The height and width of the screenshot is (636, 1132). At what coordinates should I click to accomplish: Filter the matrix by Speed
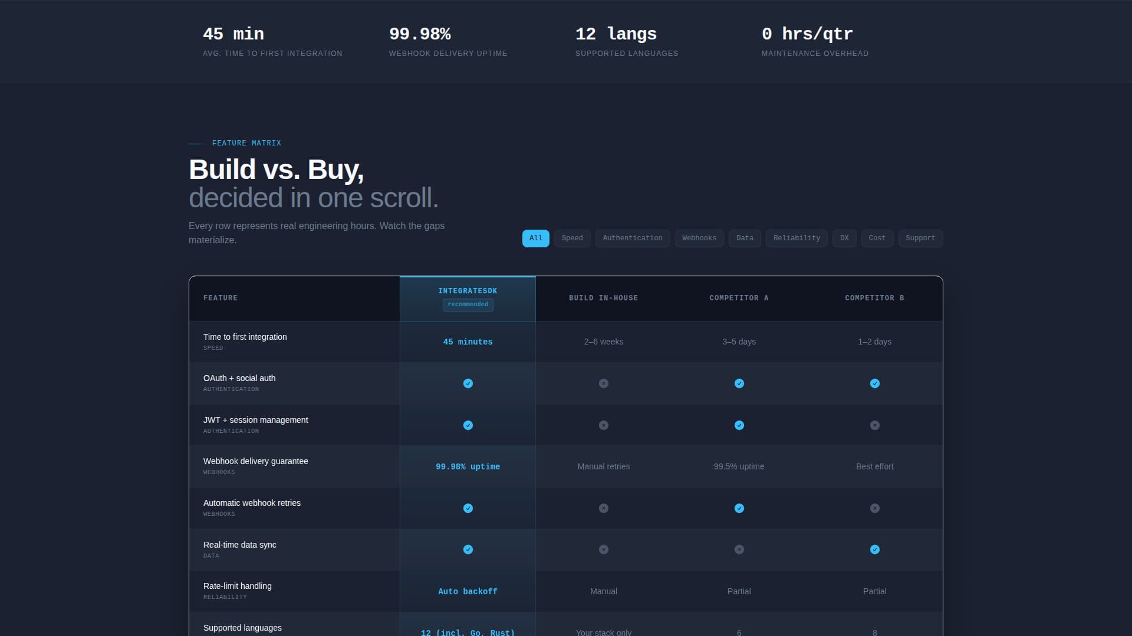click(572, 238)
